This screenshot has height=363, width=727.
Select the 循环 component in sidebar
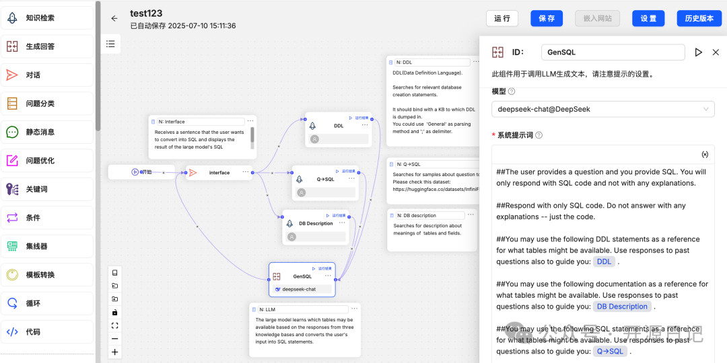point(47,303)
